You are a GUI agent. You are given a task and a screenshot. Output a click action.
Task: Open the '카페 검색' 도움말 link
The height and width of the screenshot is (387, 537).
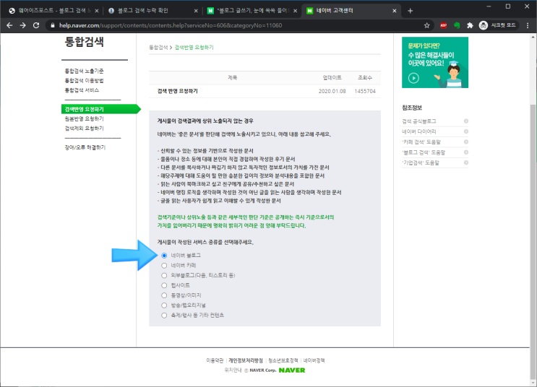click(421, 142)
